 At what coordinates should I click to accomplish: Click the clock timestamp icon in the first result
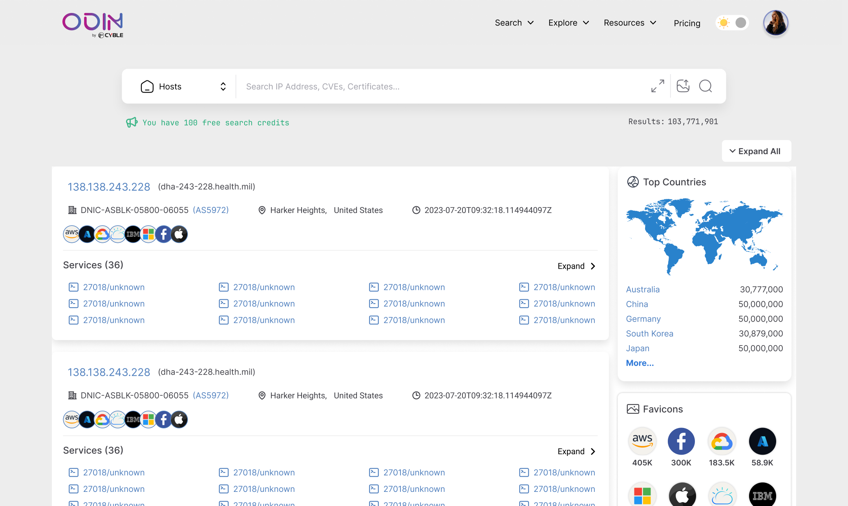coord(416,210)
